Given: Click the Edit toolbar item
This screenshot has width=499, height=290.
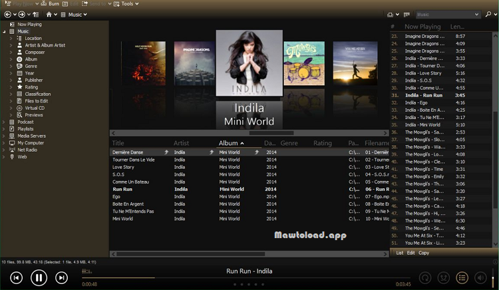Looking at the screenshot, I should coord(71,4).
